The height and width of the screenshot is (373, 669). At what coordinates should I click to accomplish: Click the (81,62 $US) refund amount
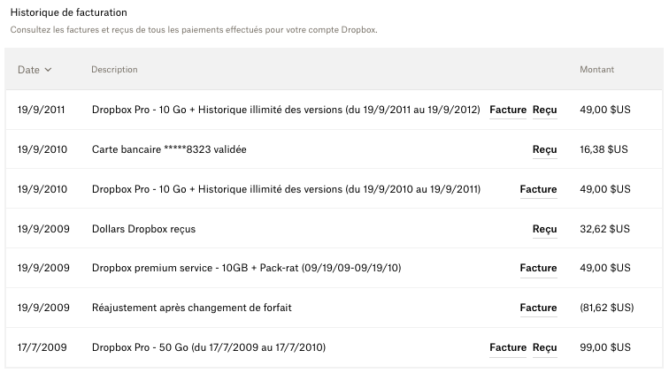point(606,308)
